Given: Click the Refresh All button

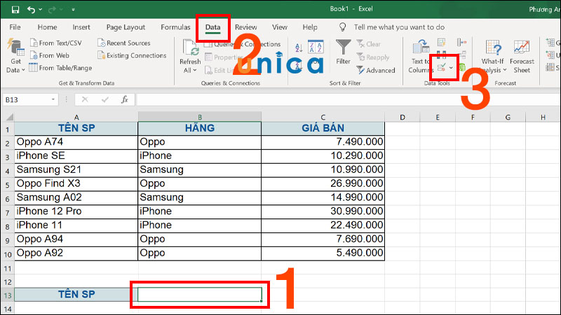Looking at the screenshot, I should pyautogui.click(x=190, y=57).
